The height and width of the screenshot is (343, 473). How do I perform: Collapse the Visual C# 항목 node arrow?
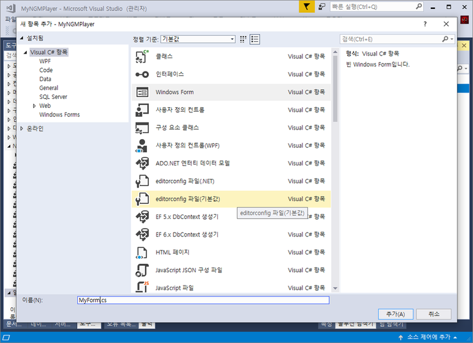[x=26, y=52]
